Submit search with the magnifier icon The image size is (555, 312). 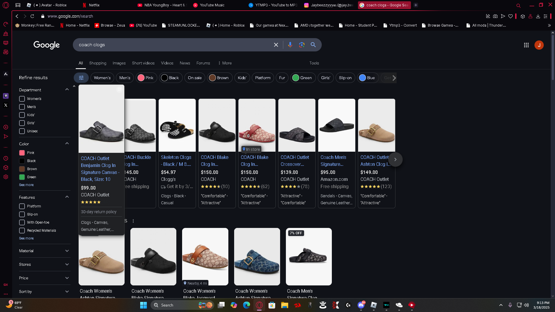[313, 45]
